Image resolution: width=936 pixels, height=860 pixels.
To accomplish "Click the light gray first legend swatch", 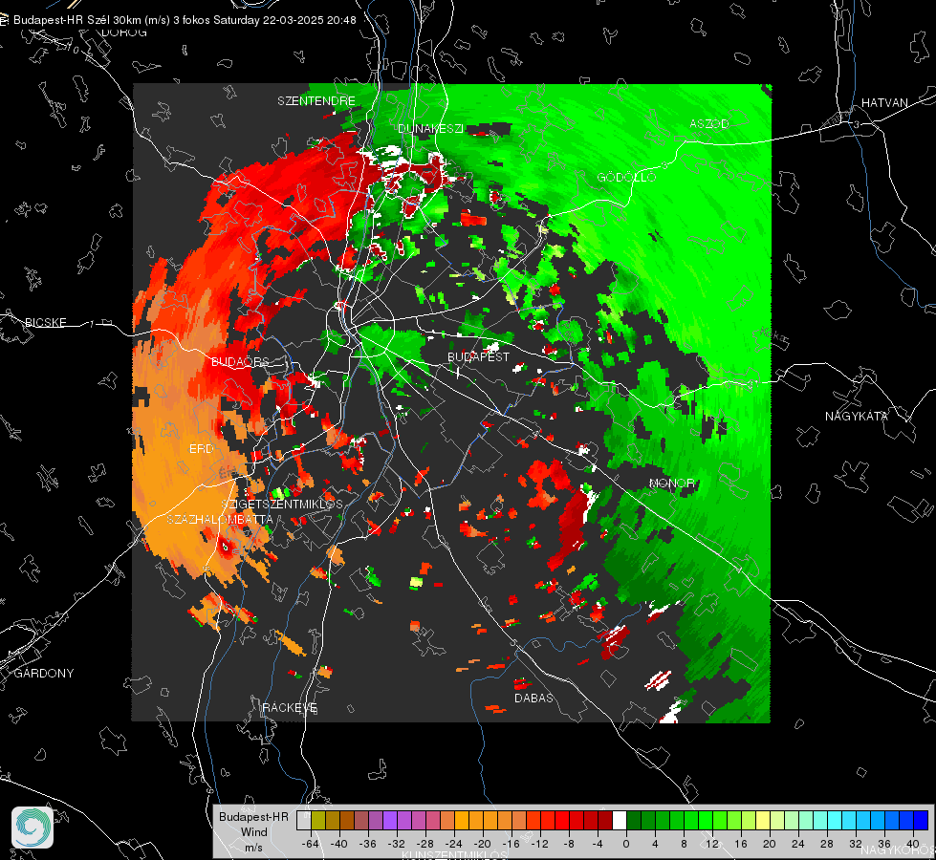I will 304,821.
